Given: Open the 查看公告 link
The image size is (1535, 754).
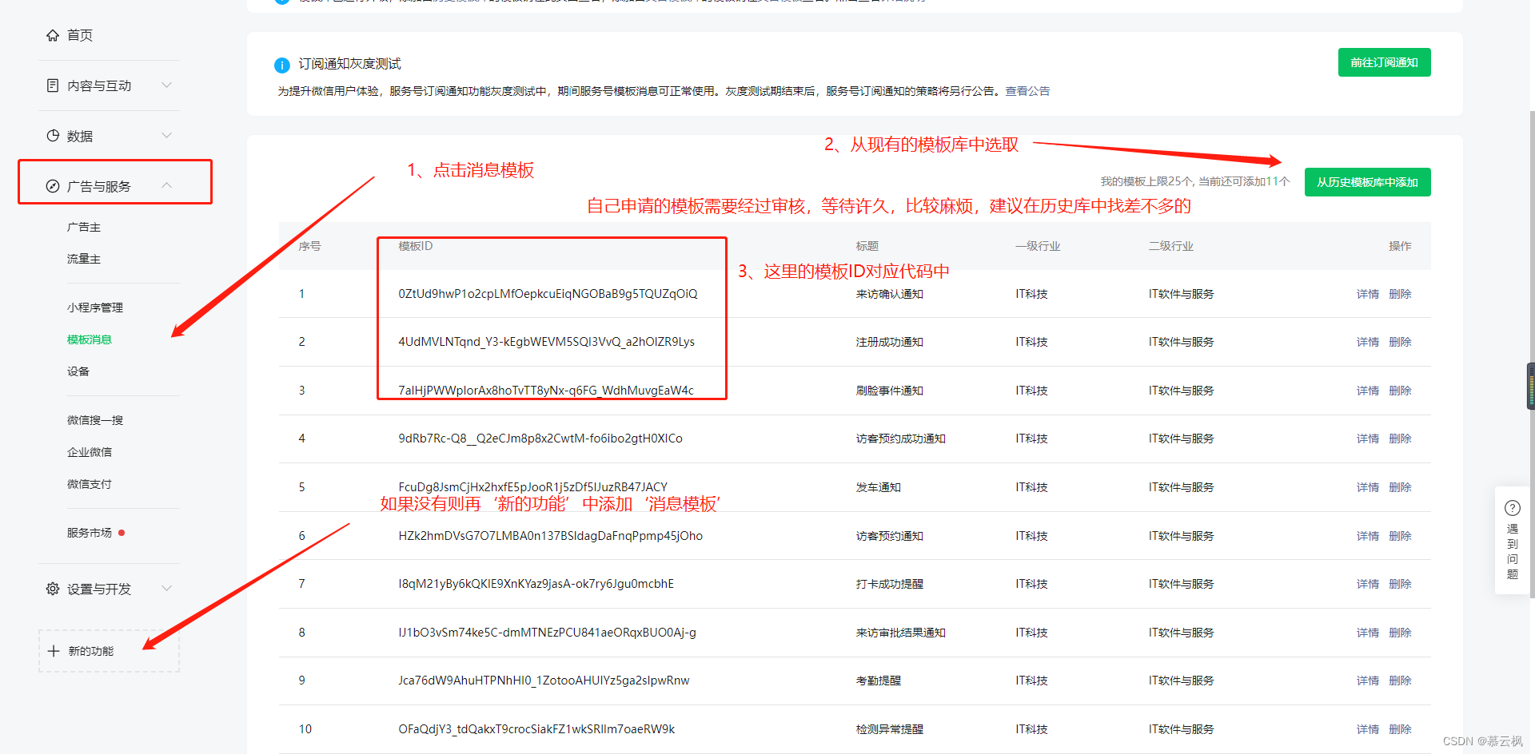Looking at the screenshot, I should pos(1027,91).
